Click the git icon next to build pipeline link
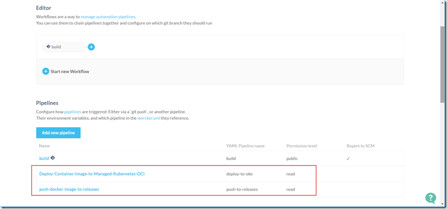The width and height of the screenshot is (447, 209). pyautogui.click(x=53, y=158)
